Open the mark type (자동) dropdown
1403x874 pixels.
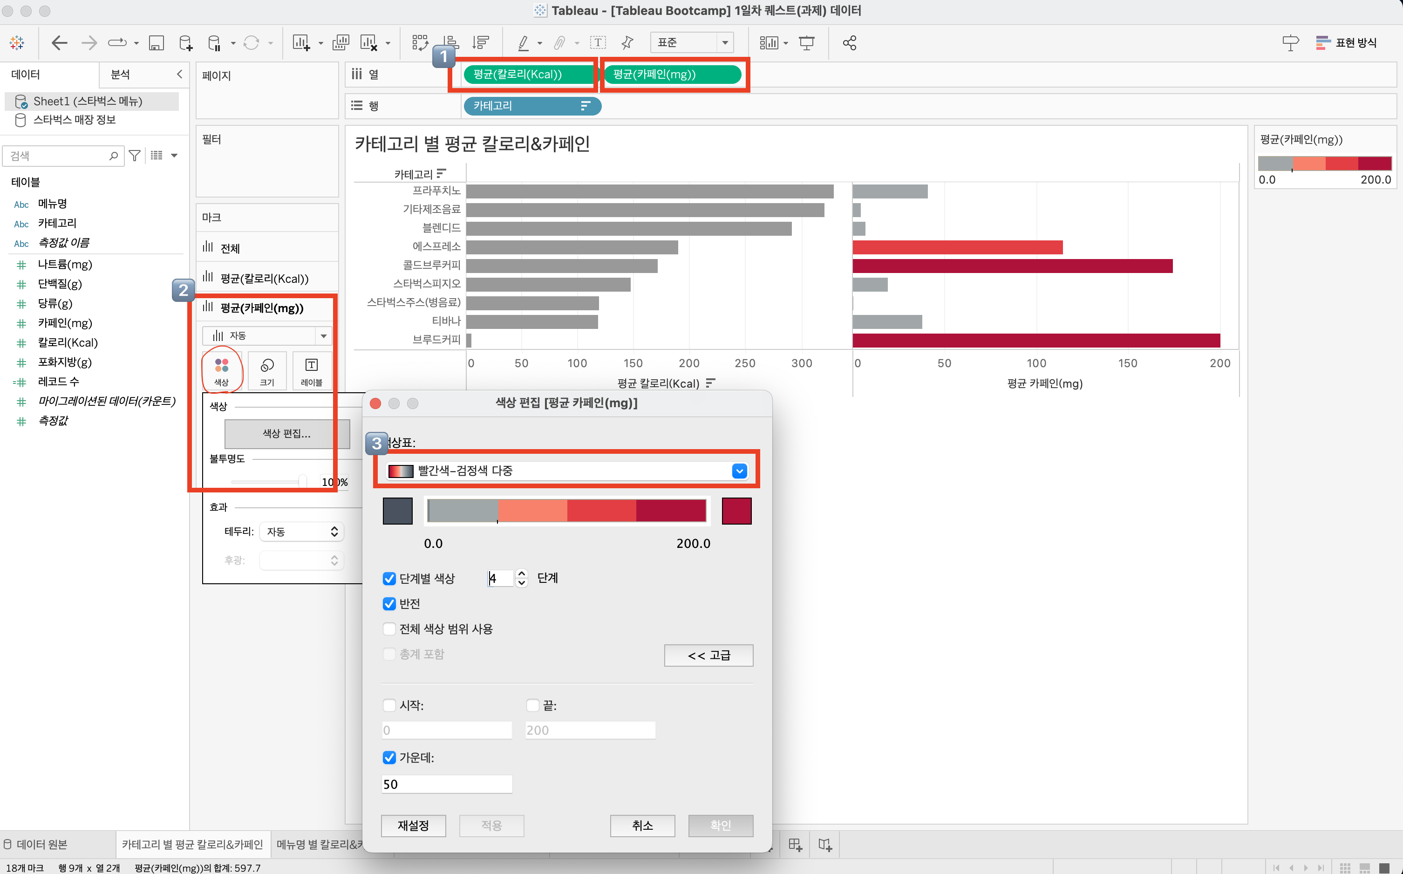pos(267,336)
